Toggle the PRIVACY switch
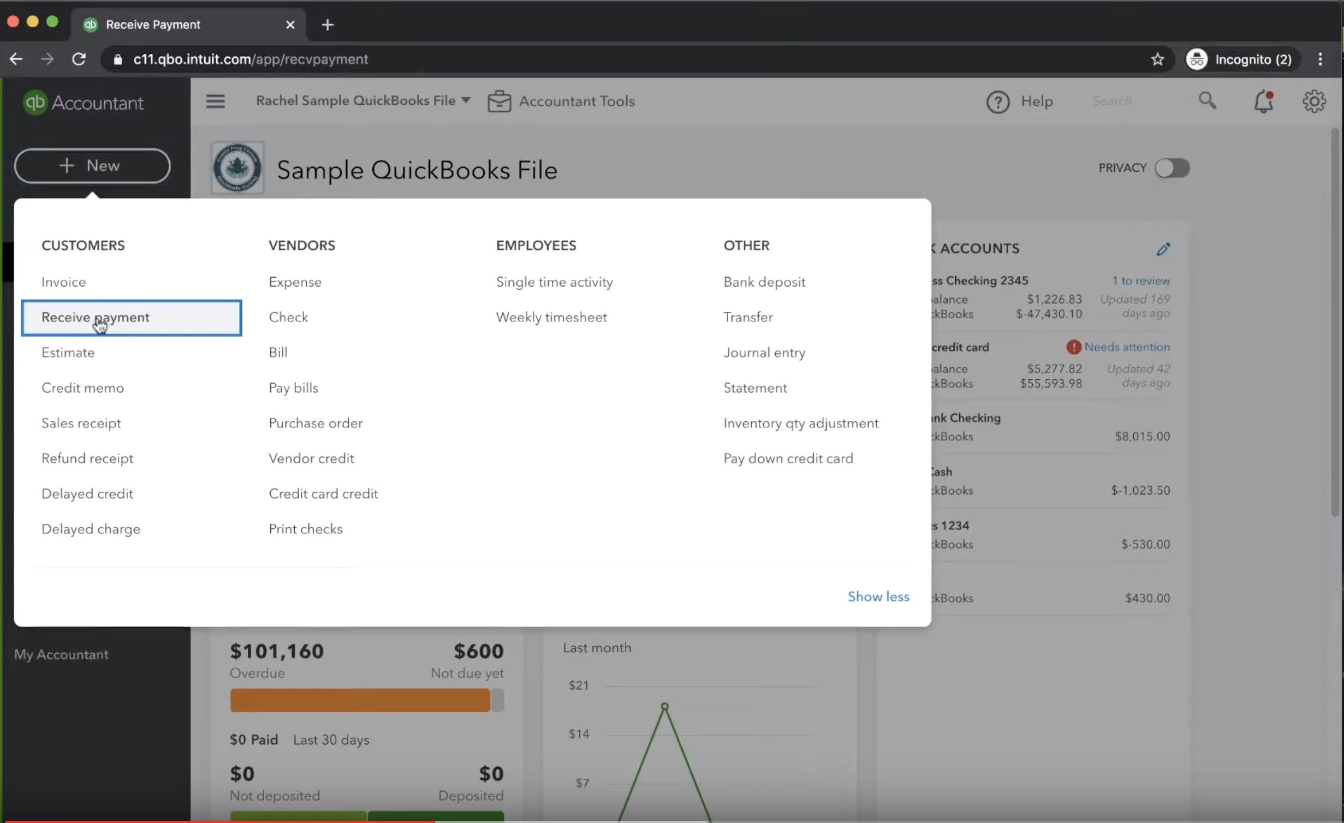 click(x=1171, y=168)
